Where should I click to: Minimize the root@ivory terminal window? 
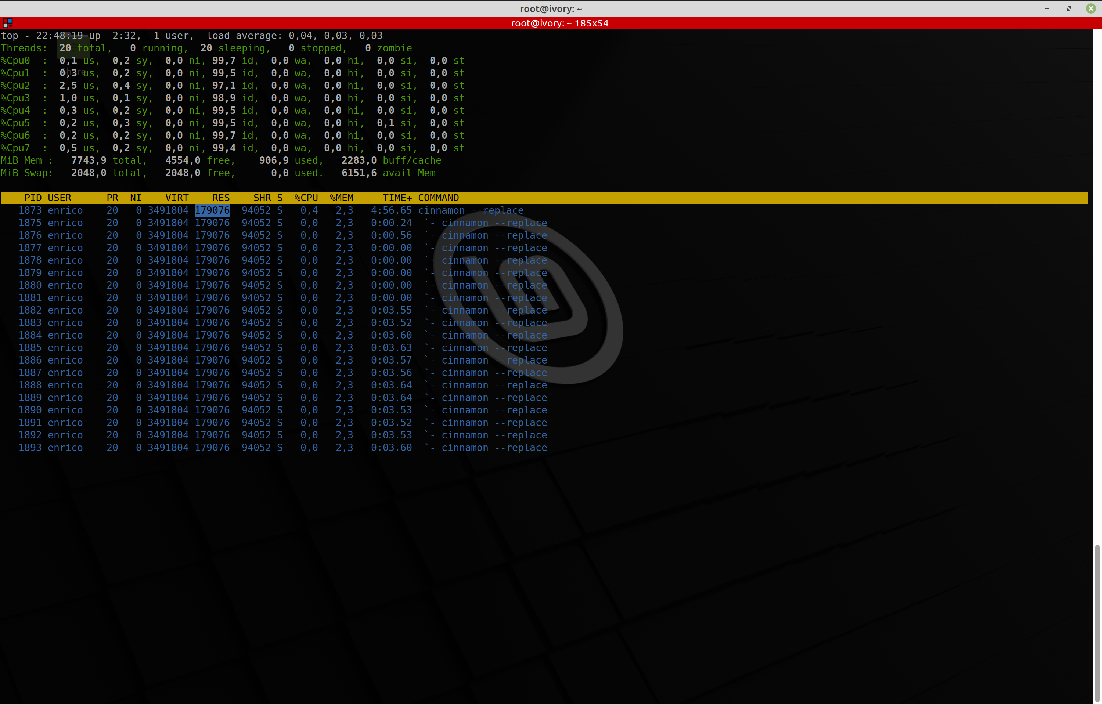[1047, 8]
